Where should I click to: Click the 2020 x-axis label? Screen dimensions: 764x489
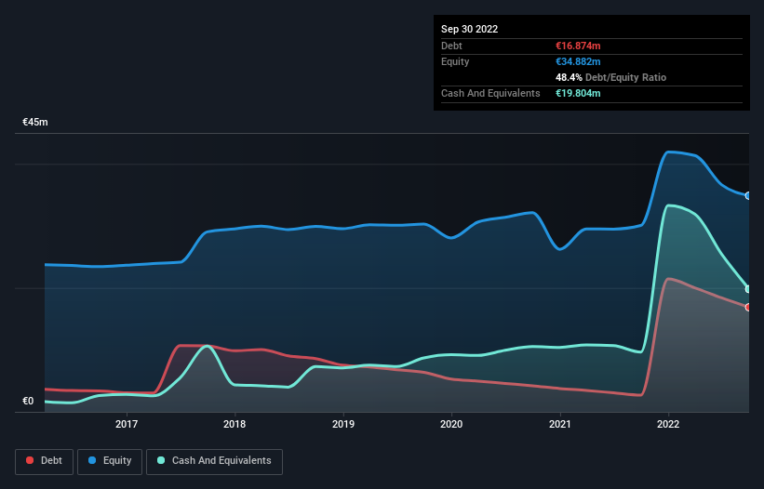[451, 424]
